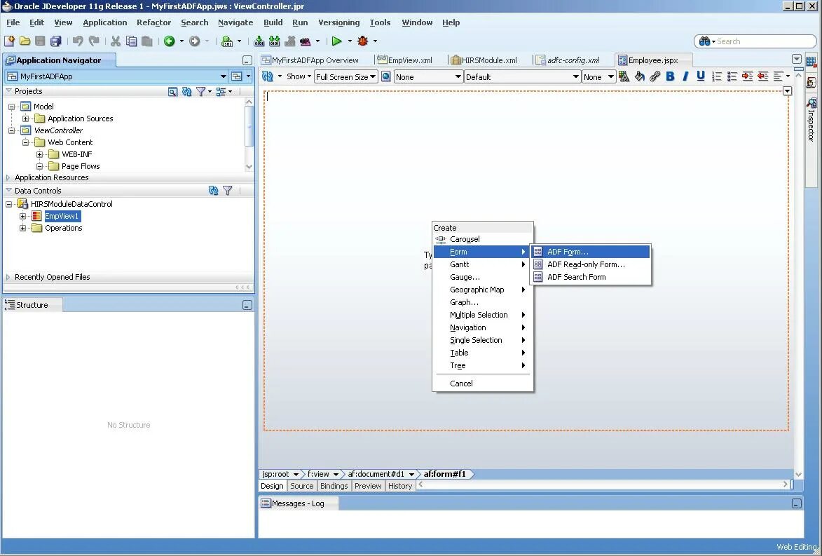Open the Inspector side panel
The image size is (822, 556).
[811, 118]
